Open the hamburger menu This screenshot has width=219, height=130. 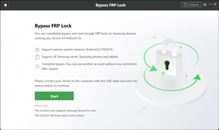point(205,5)
